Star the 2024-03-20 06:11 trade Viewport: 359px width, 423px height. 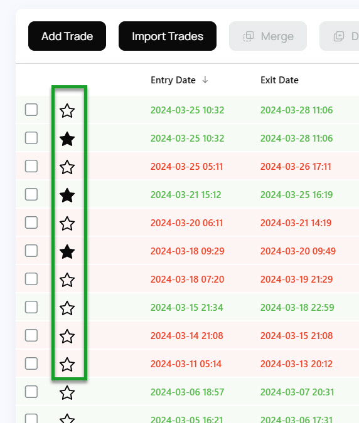tap(67, 223)
